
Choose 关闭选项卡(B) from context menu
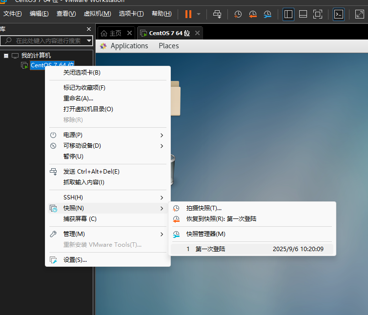coord(108,73)
